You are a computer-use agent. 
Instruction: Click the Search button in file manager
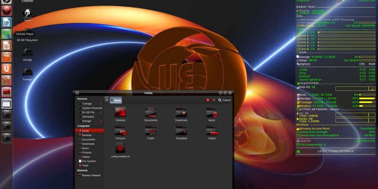pos(224,100)
